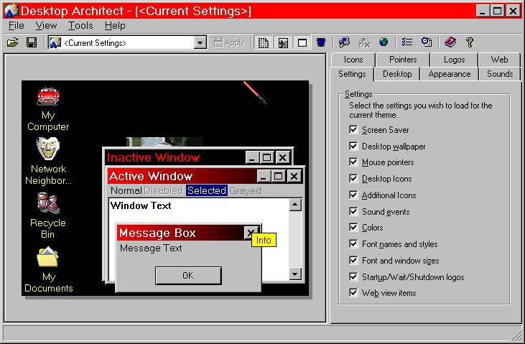Screen dimensions: 525x344
Task: Click the Selected menu item in preview
Action: point(207,190)
